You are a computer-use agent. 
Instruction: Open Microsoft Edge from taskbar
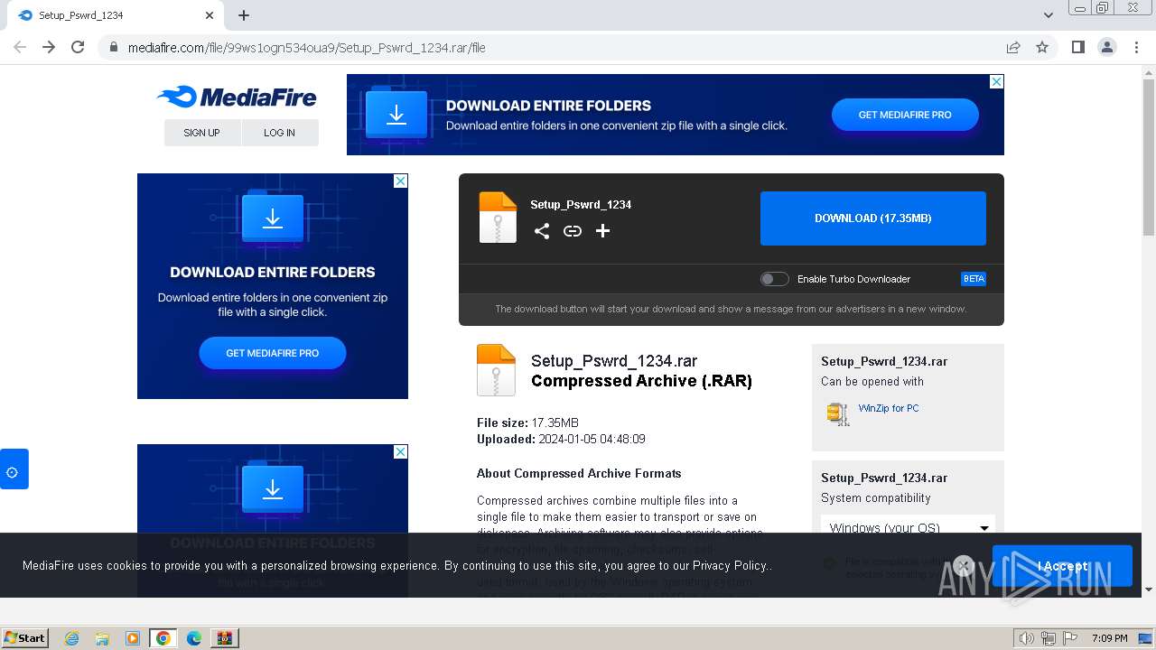tap(194, 638)
